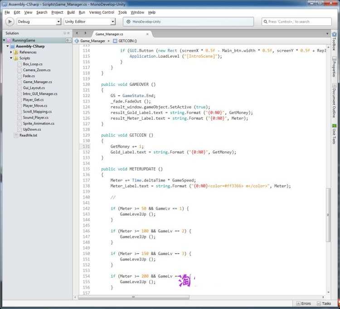Close the Game_Manager.cs tab
340x309 pixels.
pos(147,34)
